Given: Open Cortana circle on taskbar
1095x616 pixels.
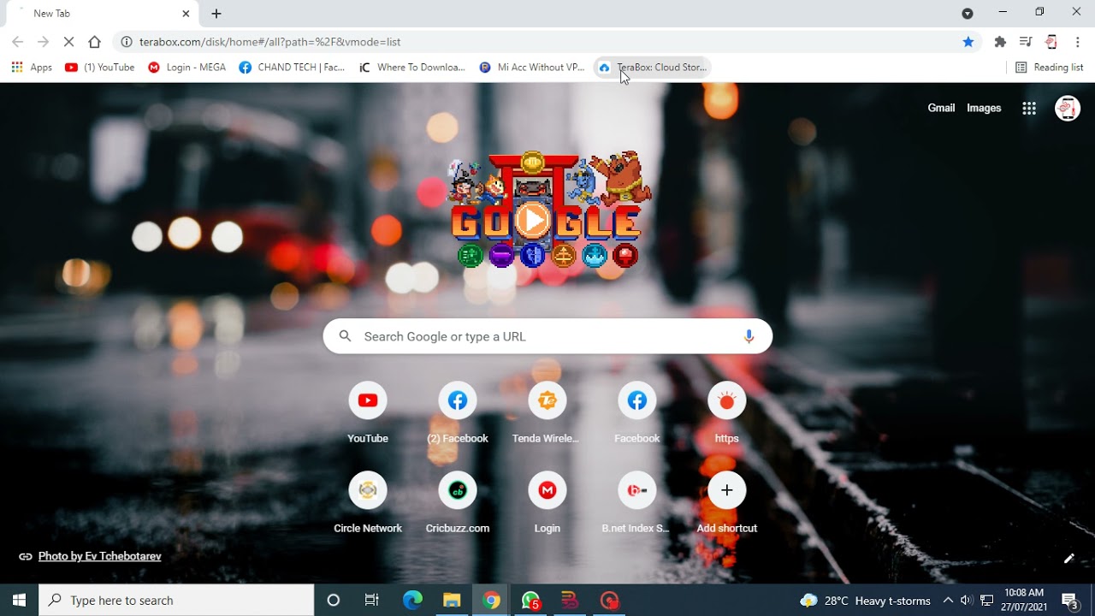Looking at the screenshot, I should click(x=334, y=601).
